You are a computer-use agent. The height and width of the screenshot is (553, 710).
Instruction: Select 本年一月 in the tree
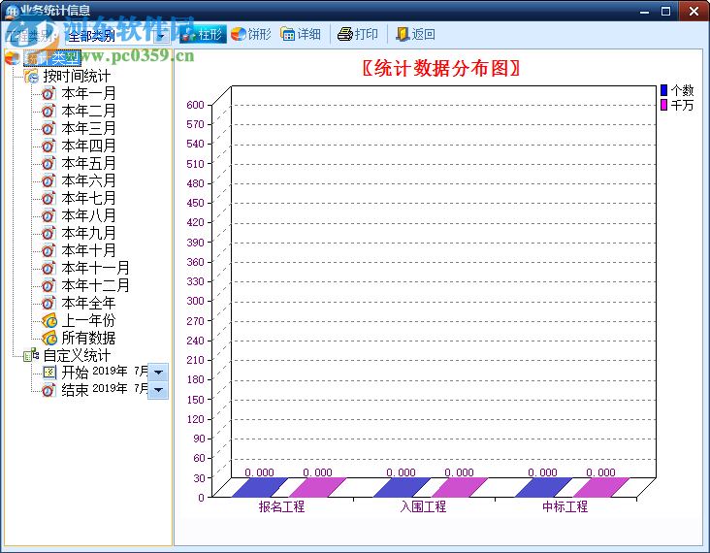88,93
